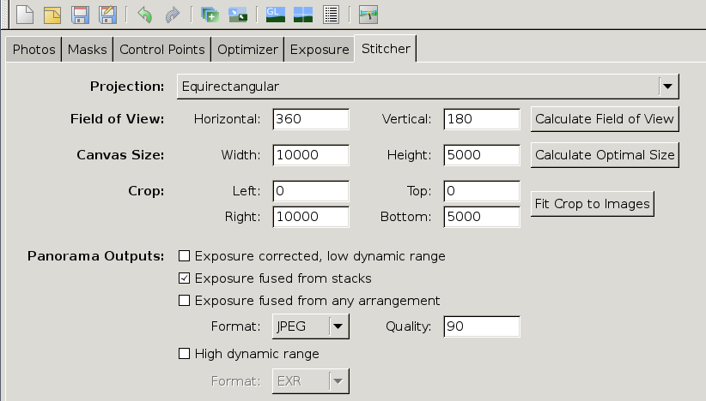
Task: Click the crop Right input field
Action: pos(311,217)
